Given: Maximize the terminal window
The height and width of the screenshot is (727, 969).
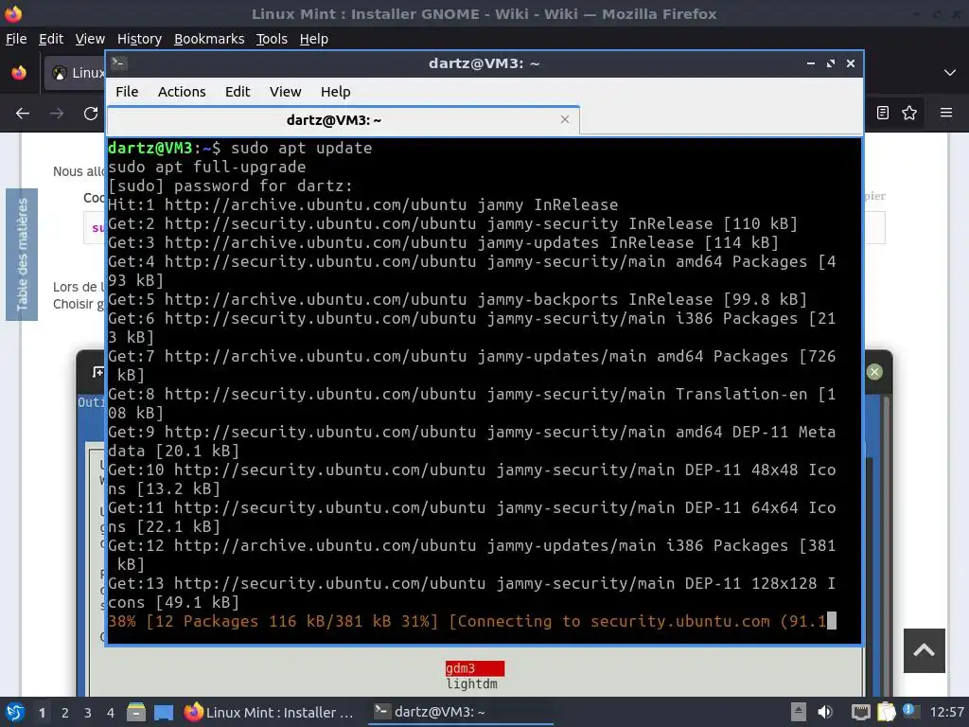Looking at the screenshot, I should (x=831, y=63).
